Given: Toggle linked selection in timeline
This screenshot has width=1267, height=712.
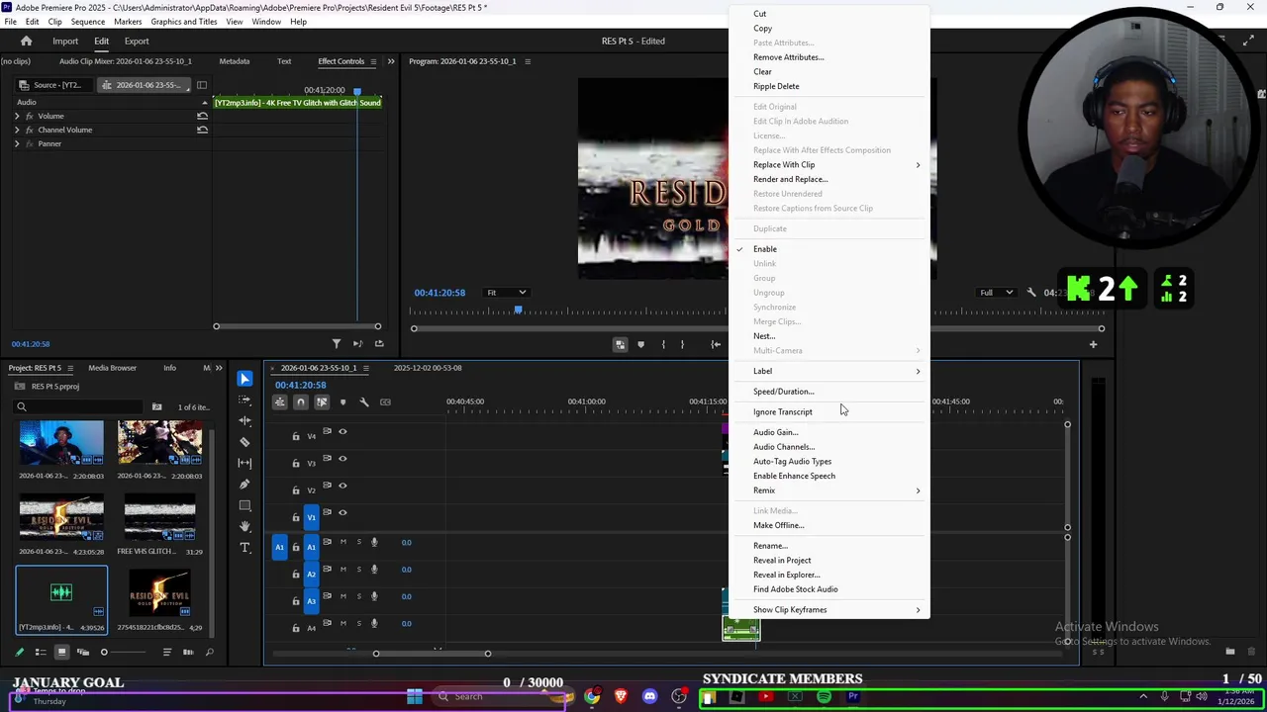Looking at the screenshot, I should pos(322,401).
